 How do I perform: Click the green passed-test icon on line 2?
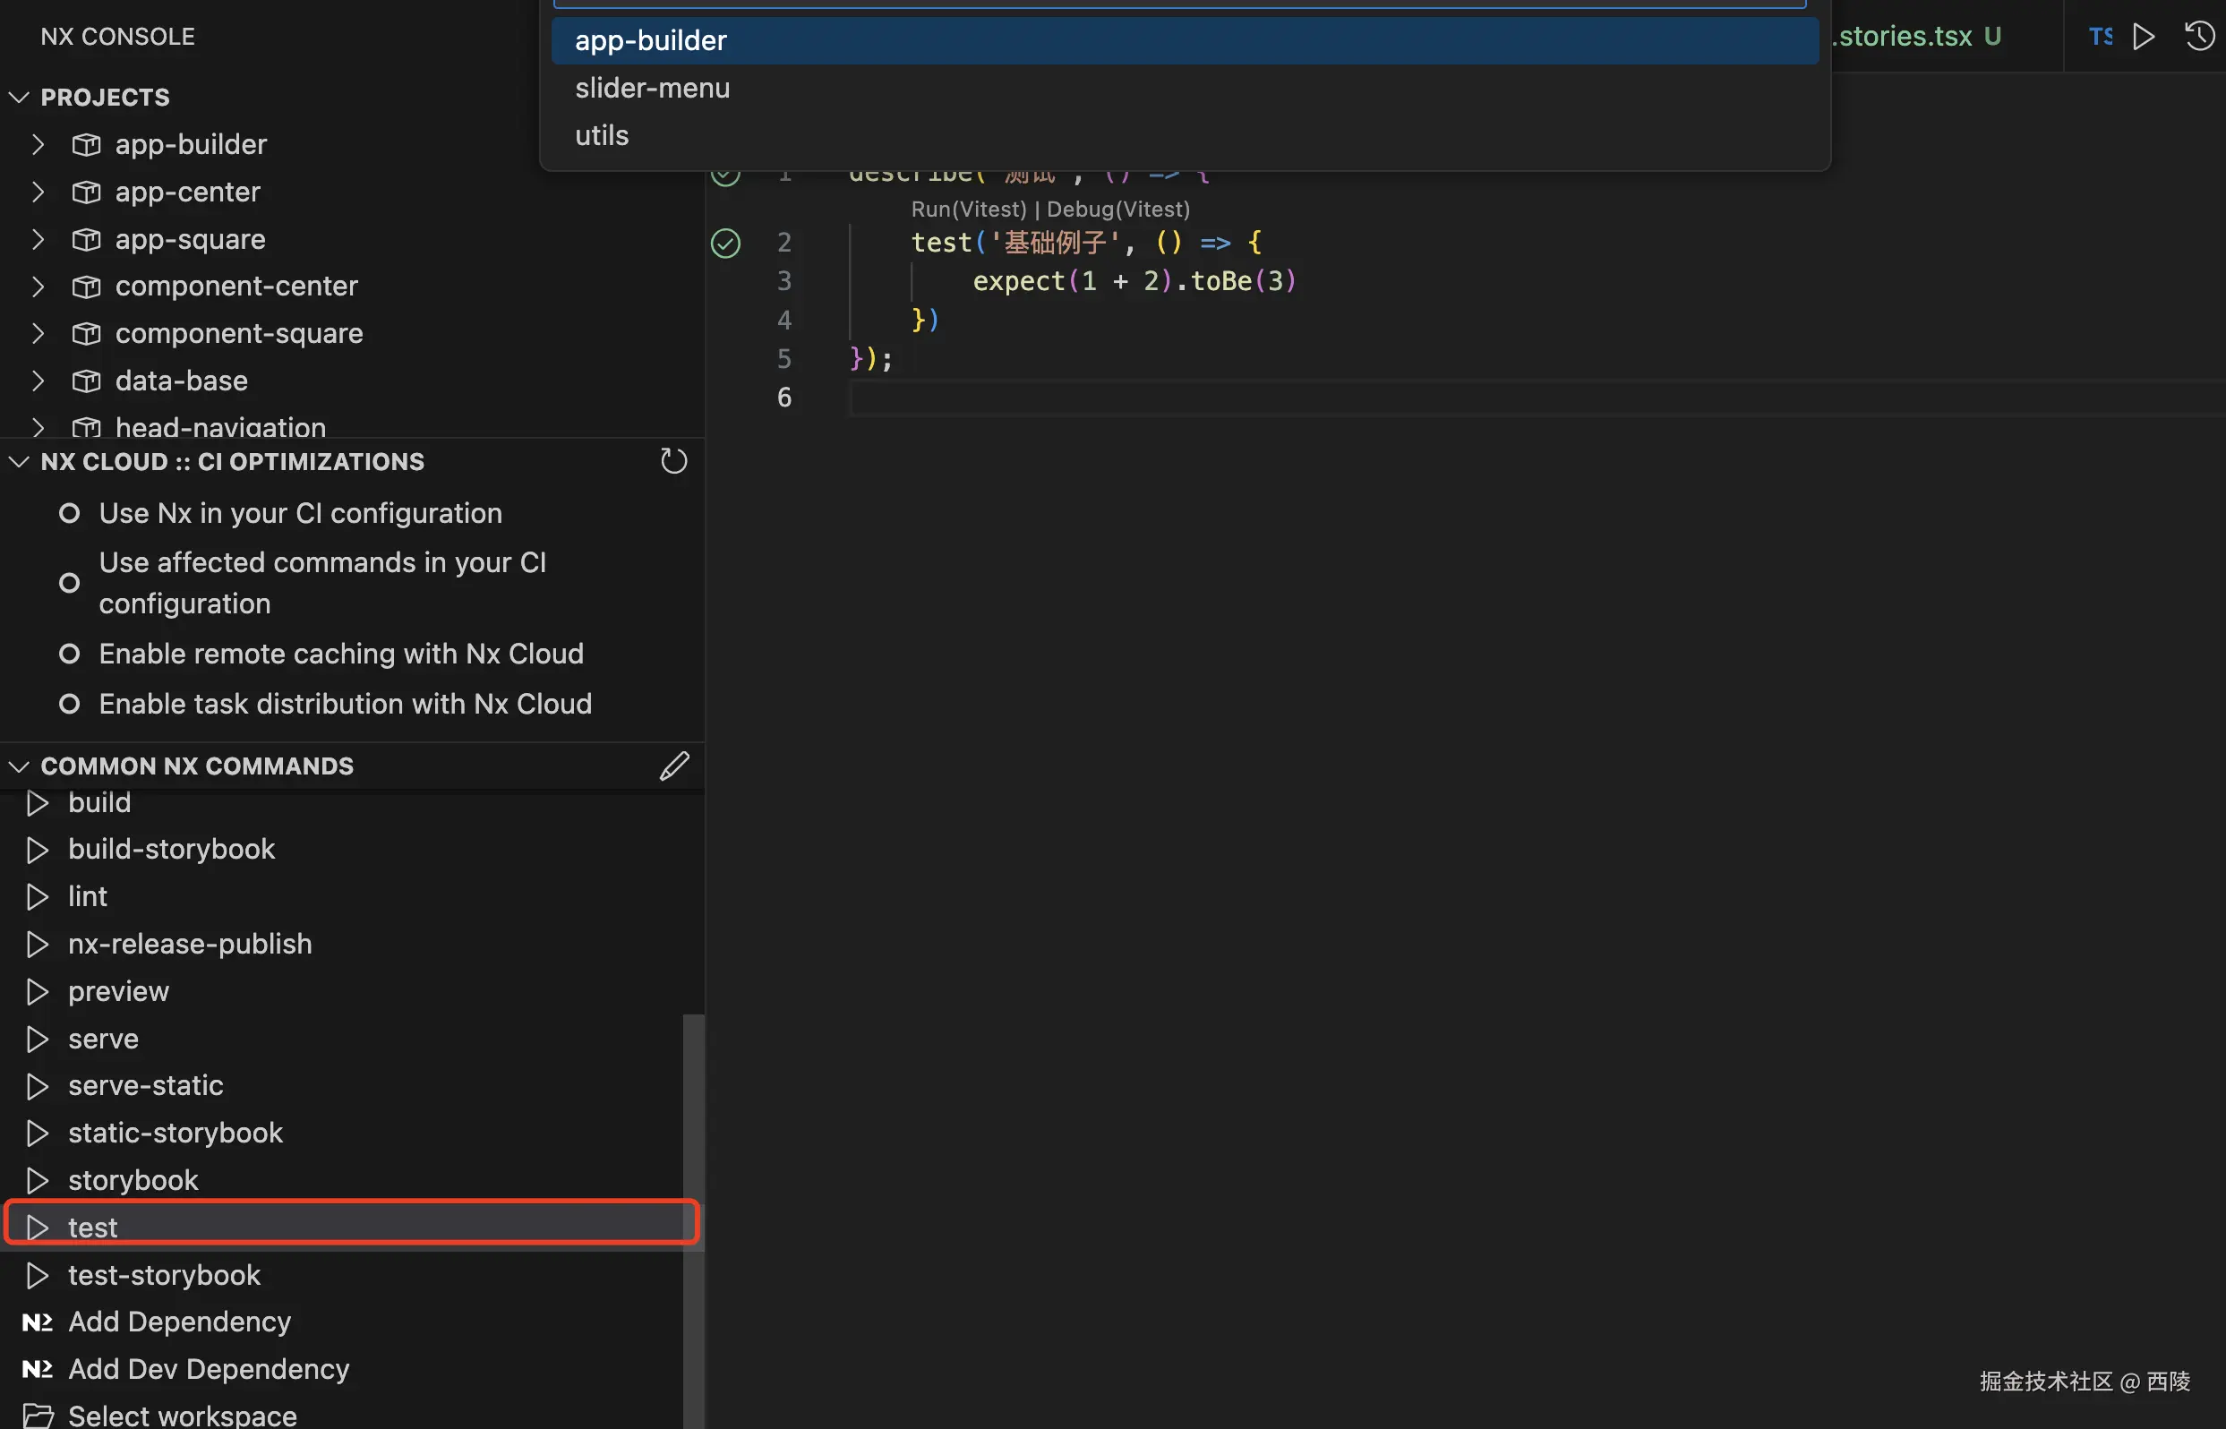pyautogui.click(x=725, y=244)
